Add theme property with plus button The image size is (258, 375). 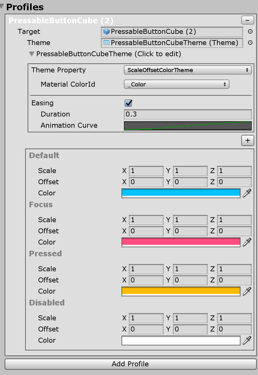coord(247,140)
